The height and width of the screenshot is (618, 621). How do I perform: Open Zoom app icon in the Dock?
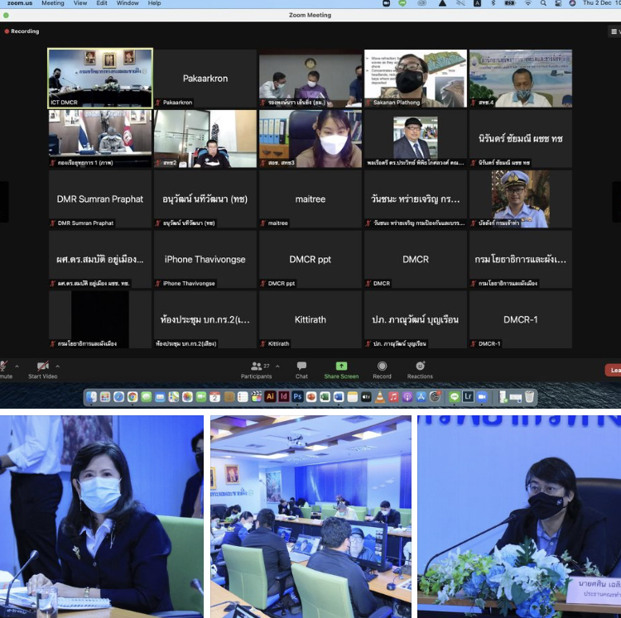click(482, 397)
